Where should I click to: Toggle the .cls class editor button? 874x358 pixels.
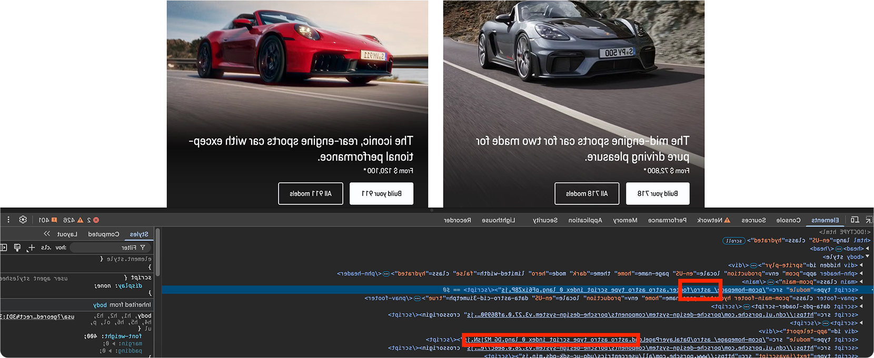point(46,247)
